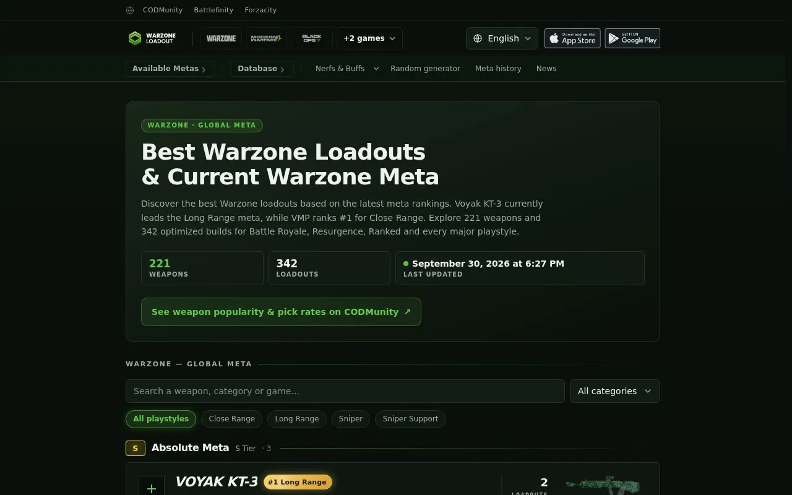Screen dimensions: 792x495
Task: Switch to the Modern Warfare game logo
Action: click(266, 38)
